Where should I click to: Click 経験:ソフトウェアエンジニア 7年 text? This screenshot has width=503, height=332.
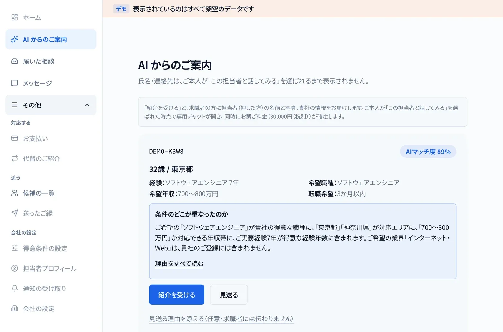click(194, 183)
